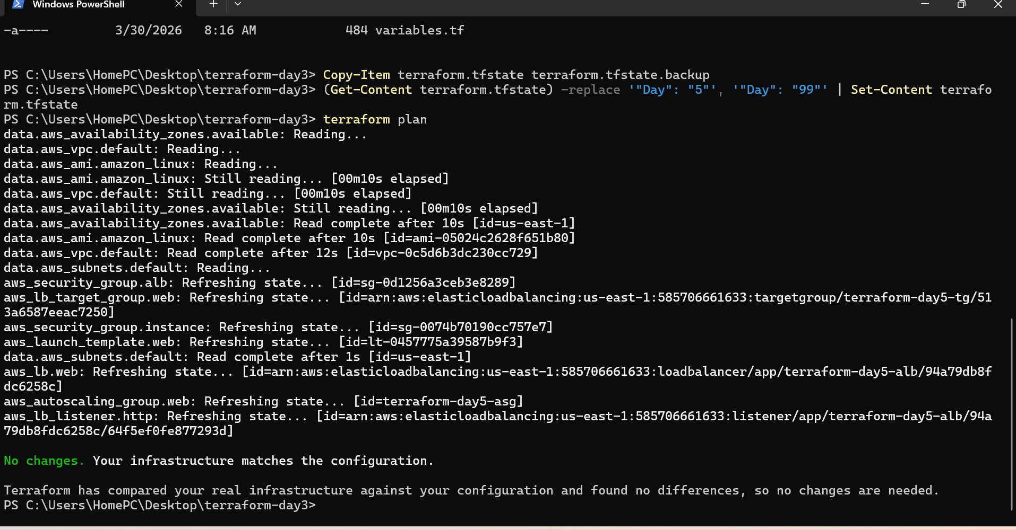
Task: Click the PowerShell icon on the tab
Action: pyautogui.click(x=18, y=4)
